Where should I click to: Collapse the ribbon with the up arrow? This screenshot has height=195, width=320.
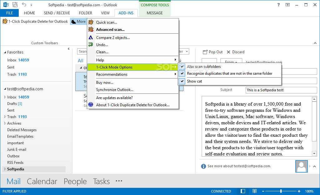(315, 43)
